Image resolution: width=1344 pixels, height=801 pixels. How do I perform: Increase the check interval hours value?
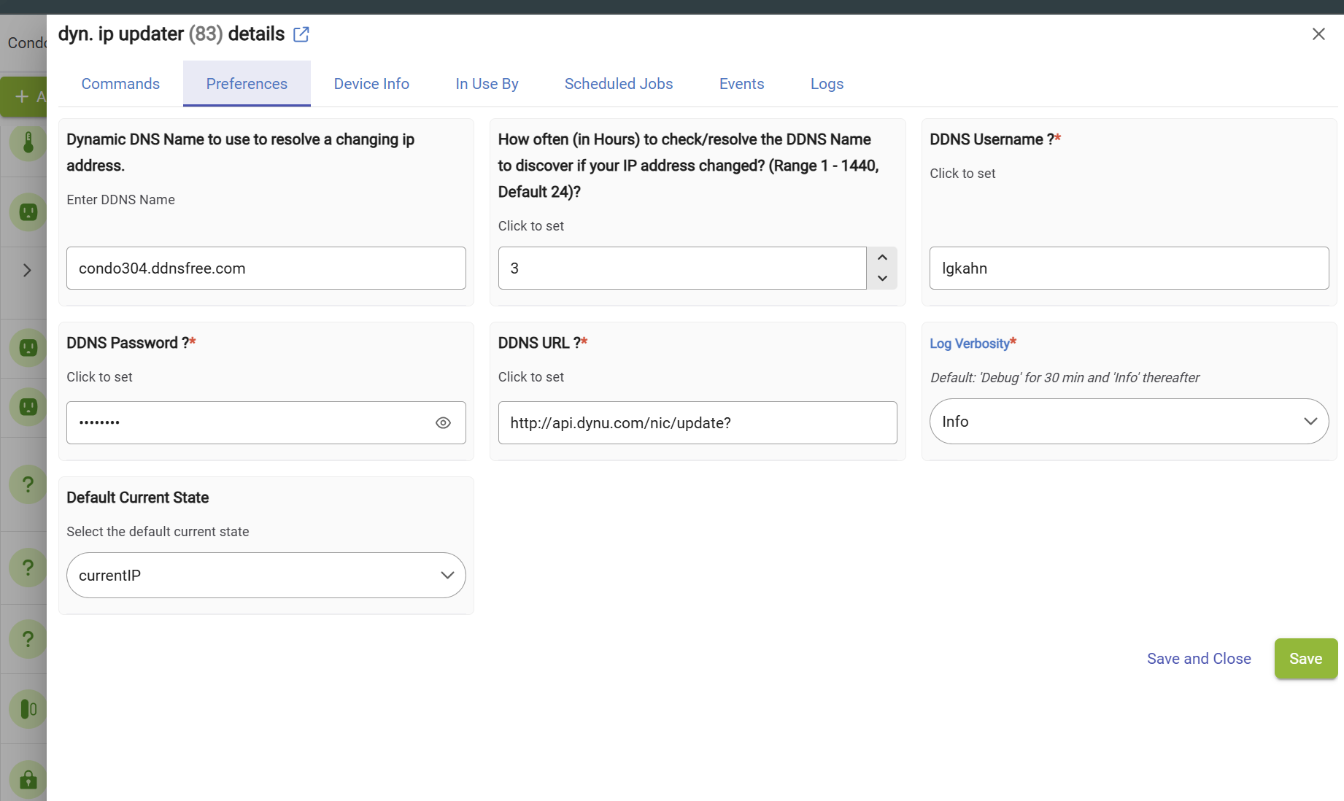[881, 258]
